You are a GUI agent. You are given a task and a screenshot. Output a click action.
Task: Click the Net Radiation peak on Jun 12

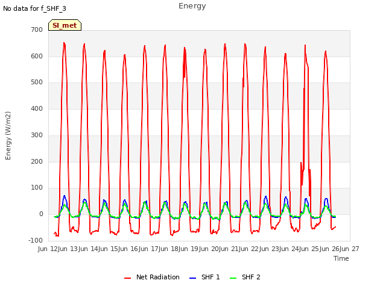tap(64, 43)
